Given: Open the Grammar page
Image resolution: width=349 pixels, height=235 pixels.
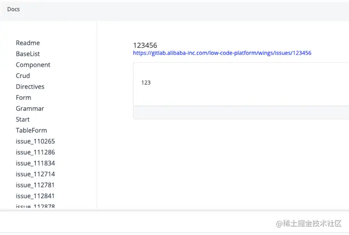Looking at the screenshot, I should point(30,108).
